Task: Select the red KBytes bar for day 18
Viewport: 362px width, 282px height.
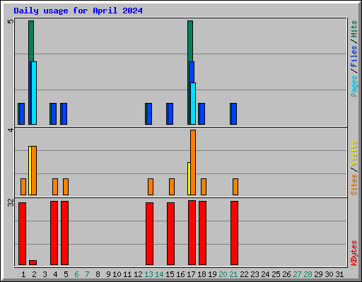Action: pyautogui.click(x=203, y=233)
